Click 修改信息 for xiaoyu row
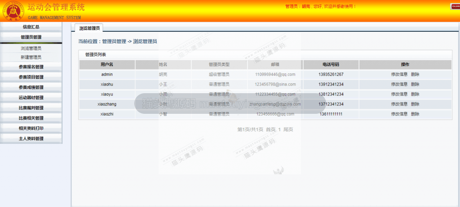Screen dimensions: 460x207 click(399, 94)
